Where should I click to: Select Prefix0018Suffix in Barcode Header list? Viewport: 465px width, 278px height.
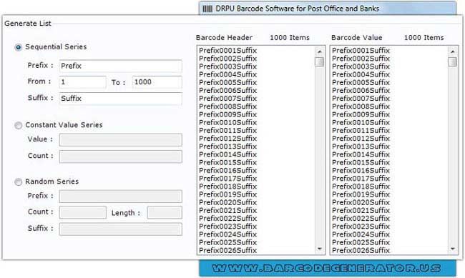coord(227,187)
